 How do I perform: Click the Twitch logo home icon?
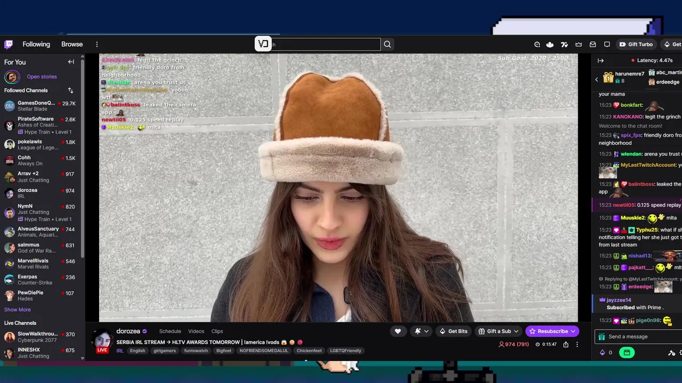tap(9, 44)
